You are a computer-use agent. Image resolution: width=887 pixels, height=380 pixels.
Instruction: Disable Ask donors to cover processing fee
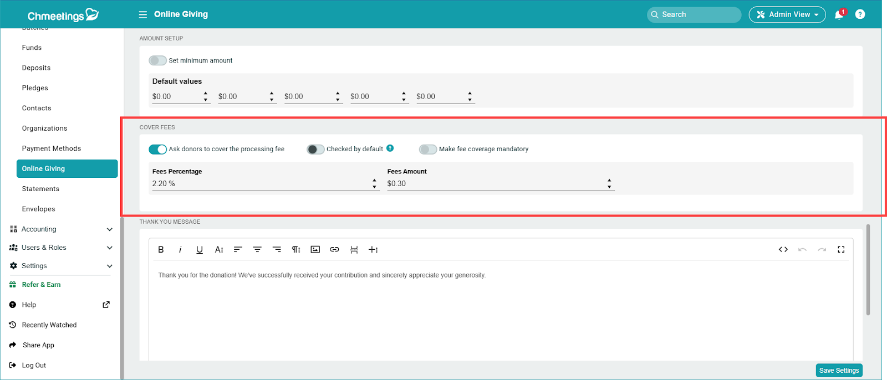coord(157,149)
